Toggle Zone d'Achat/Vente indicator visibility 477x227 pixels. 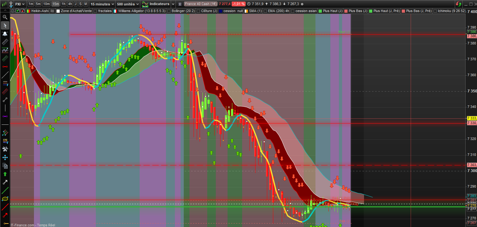[58, 11]
